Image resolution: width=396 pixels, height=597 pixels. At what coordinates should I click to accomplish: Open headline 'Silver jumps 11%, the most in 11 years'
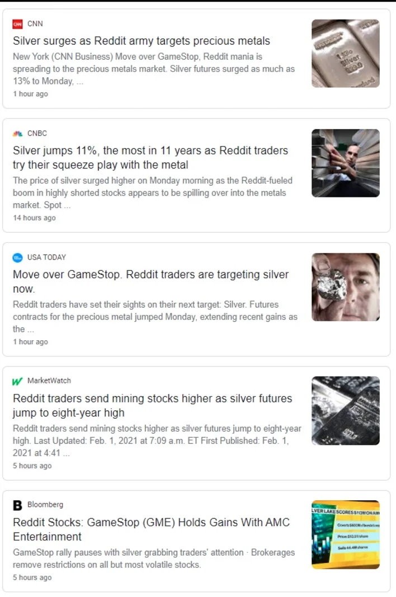tap(150, 158)
